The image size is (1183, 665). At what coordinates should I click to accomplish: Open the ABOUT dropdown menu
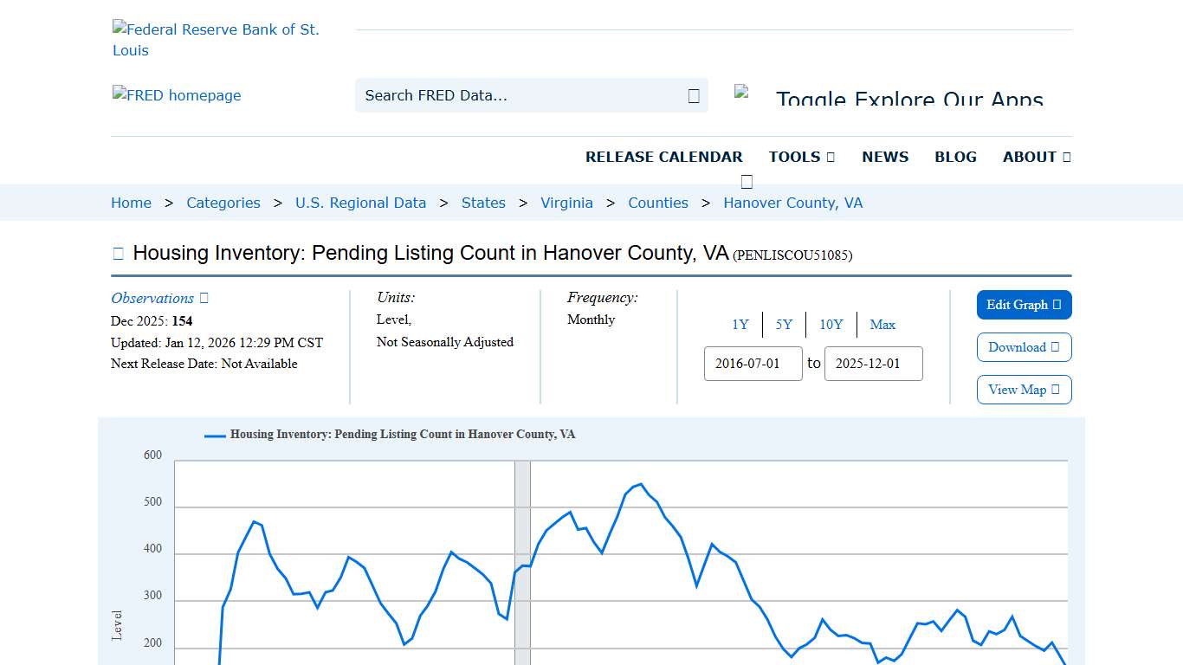1036,157
